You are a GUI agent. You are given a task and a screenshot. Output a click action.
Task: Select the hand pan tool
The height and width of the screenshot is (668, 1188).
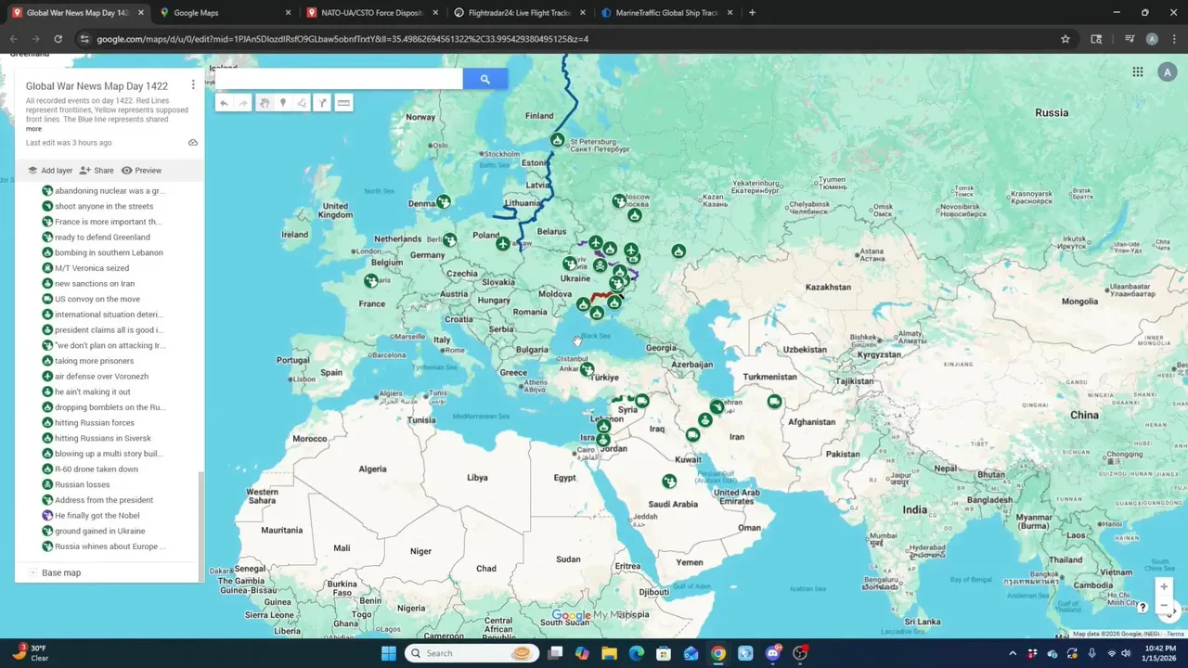[265, 103]
